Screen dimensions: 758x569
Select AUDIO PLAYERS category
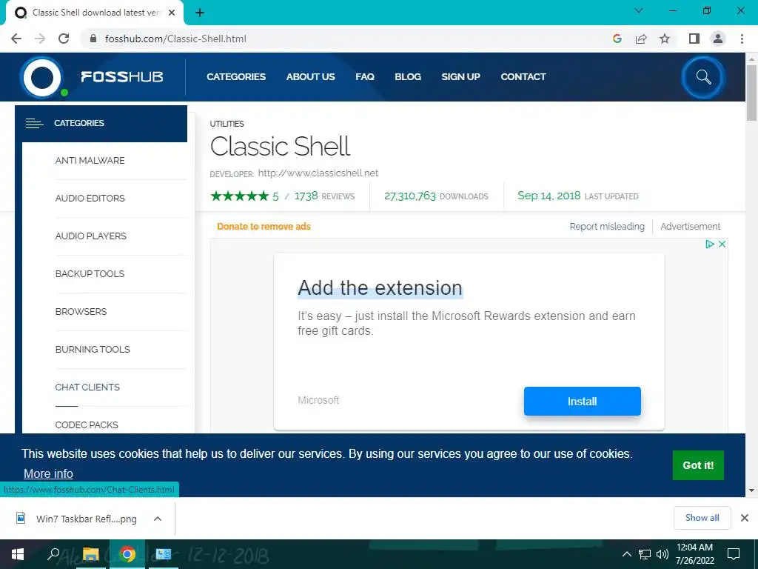[x=91, y=236]
